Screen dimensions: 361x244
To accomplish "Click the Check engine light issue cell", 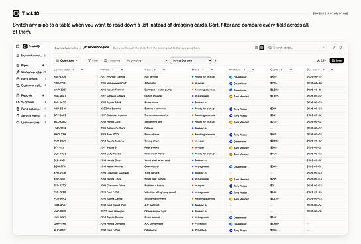I will [155, 211].
